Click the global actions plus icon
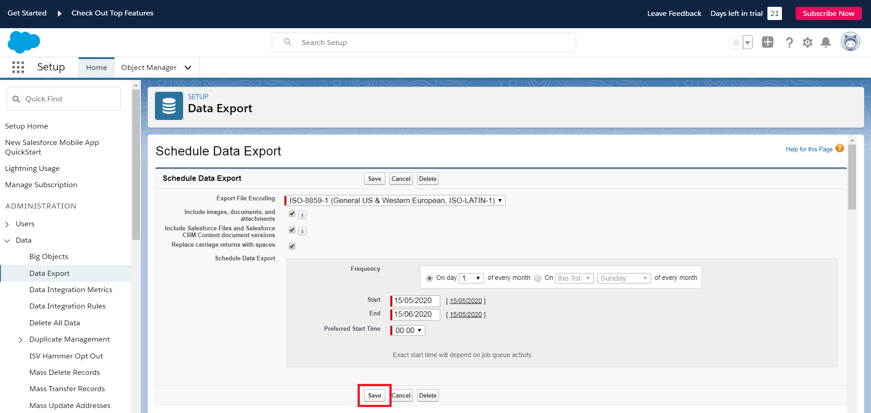The image size is (871, 413). point(767,42)
